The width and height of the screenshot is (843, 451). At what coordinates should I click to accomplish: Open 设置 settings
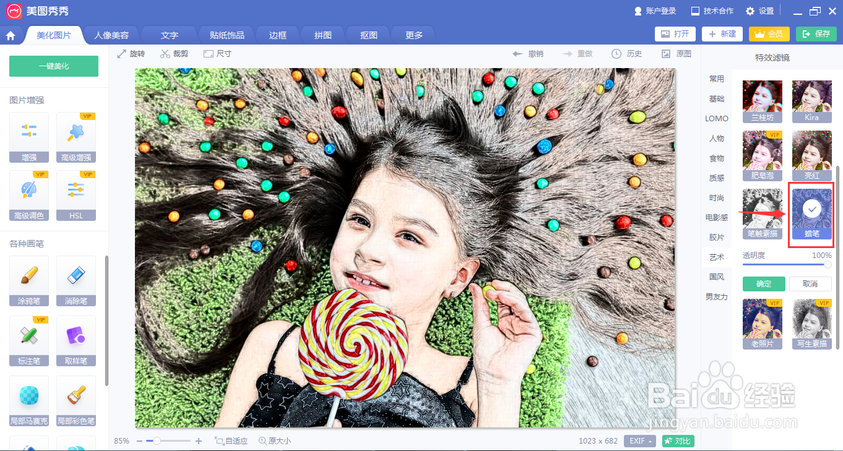(x=760, y=11)
